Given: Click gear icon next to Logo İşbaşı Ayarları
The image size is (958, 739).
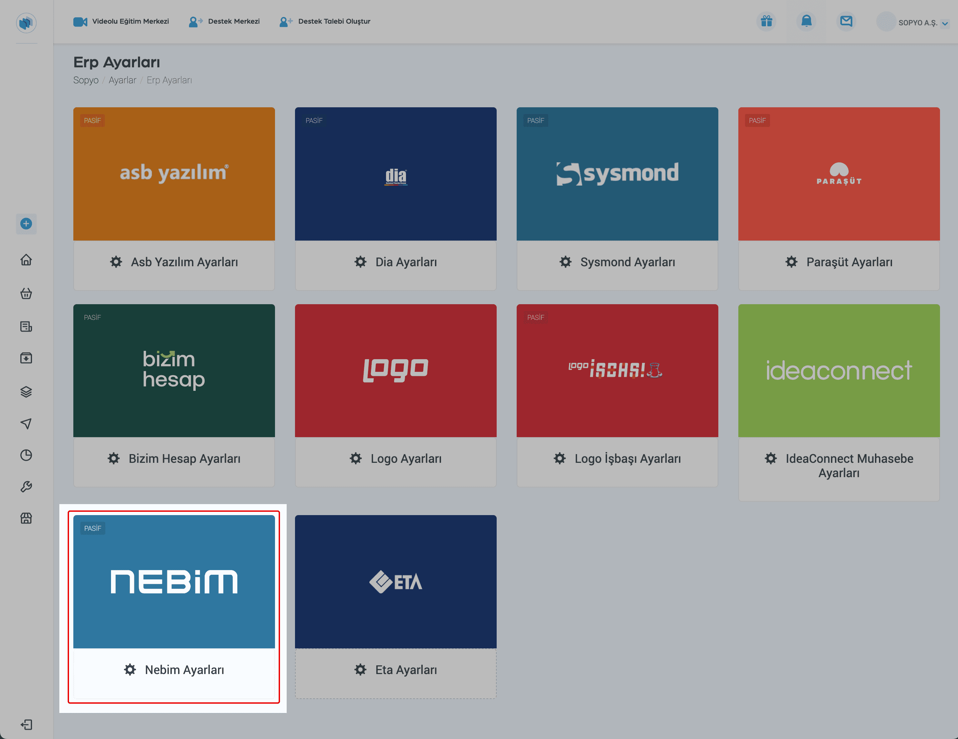Looking at the screenshot, I should coord(560,459).
